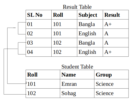Click the Group column header
This screenshot has width=135, height=101.
112,74
